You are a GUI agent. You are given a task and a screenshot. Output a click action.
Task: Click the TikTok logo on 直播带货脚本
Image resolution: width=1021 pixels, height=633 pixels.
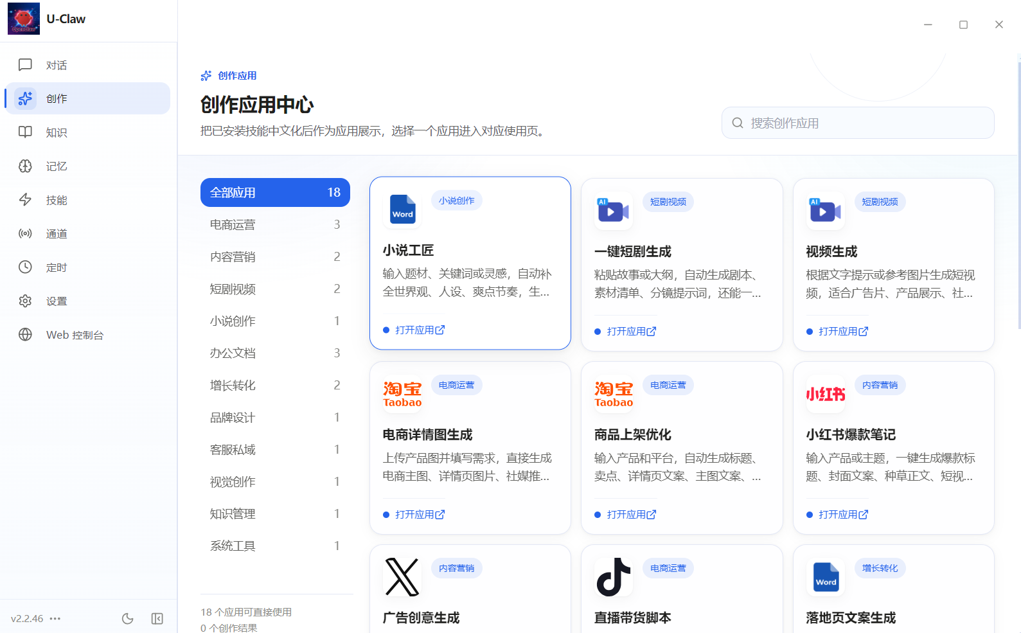tap(614, 577)
